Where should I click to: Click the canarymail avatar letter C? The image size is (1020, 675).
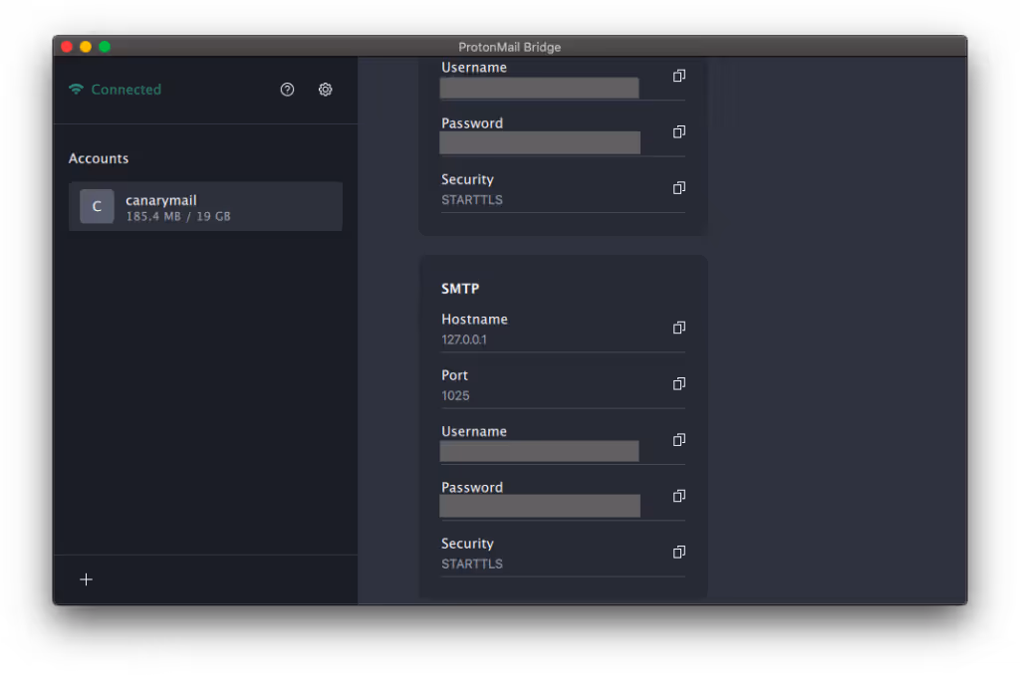pyautogui.click(x=97, y=207)
